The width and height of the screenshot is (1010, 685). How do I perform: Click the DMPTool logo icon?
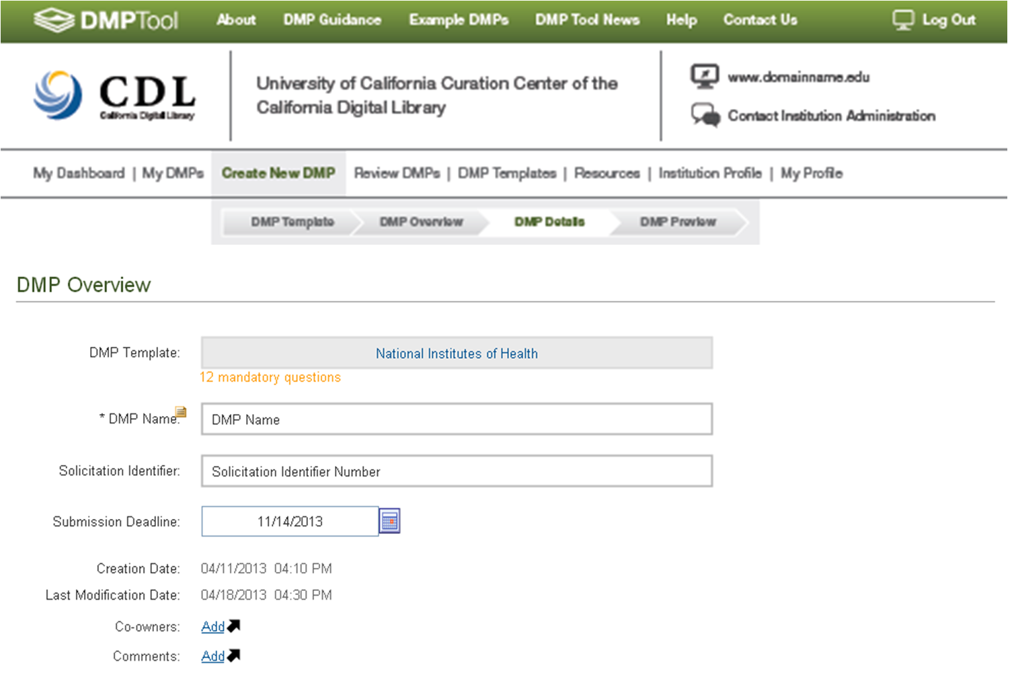[x=54, y=20]
